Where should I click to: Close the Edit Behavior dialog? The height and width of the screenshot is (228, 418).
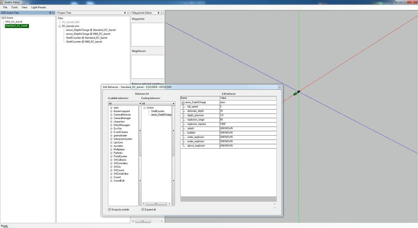point(280,87)
